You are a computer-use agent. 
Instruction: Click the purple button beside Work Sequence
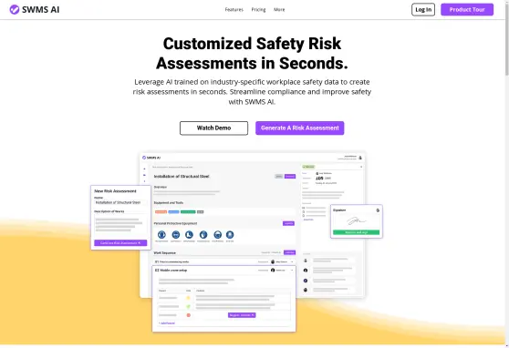click(x=289, y=252)
